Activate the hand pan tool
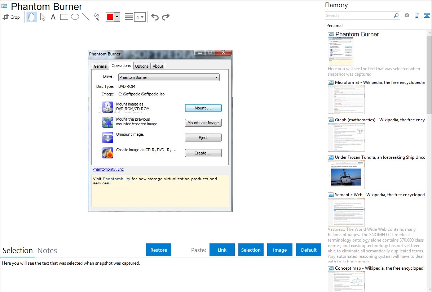This screenshot has width=432, height=292. click(31, 17)
